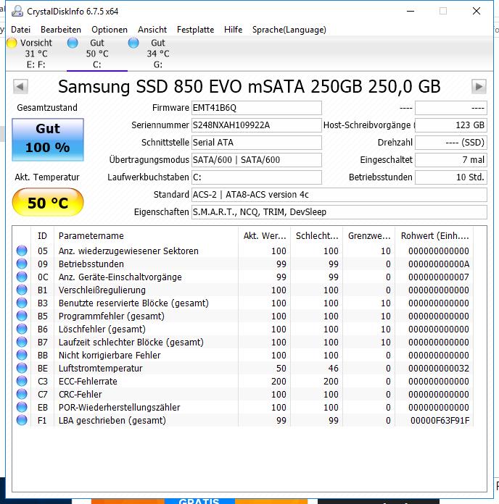Go to next disk with right arrow
499x504 pixels.
point(479,86)
